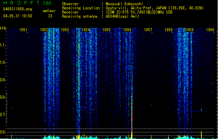The height and width of the screenshot is (139, 218).
Task: Click the 'meteor' label
Action: (x=49, y=11)
